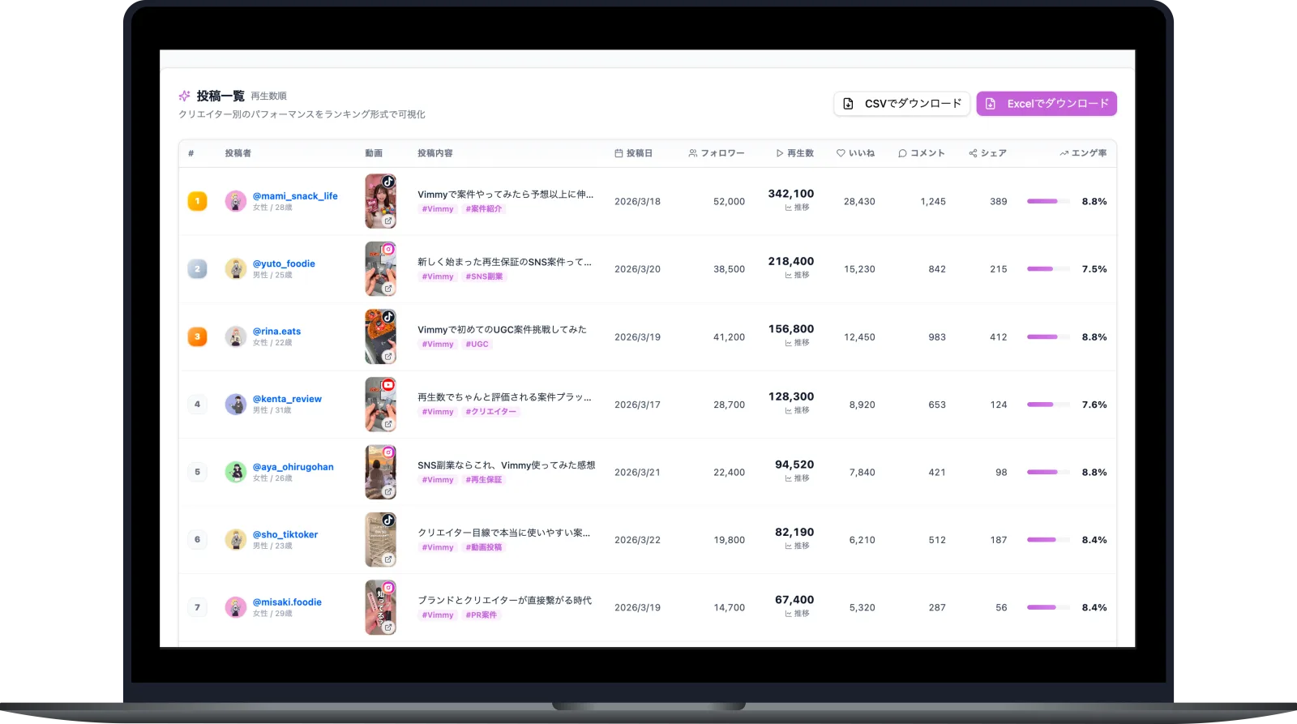Click the avatar of @yuto_foodie

click(236, 269)
